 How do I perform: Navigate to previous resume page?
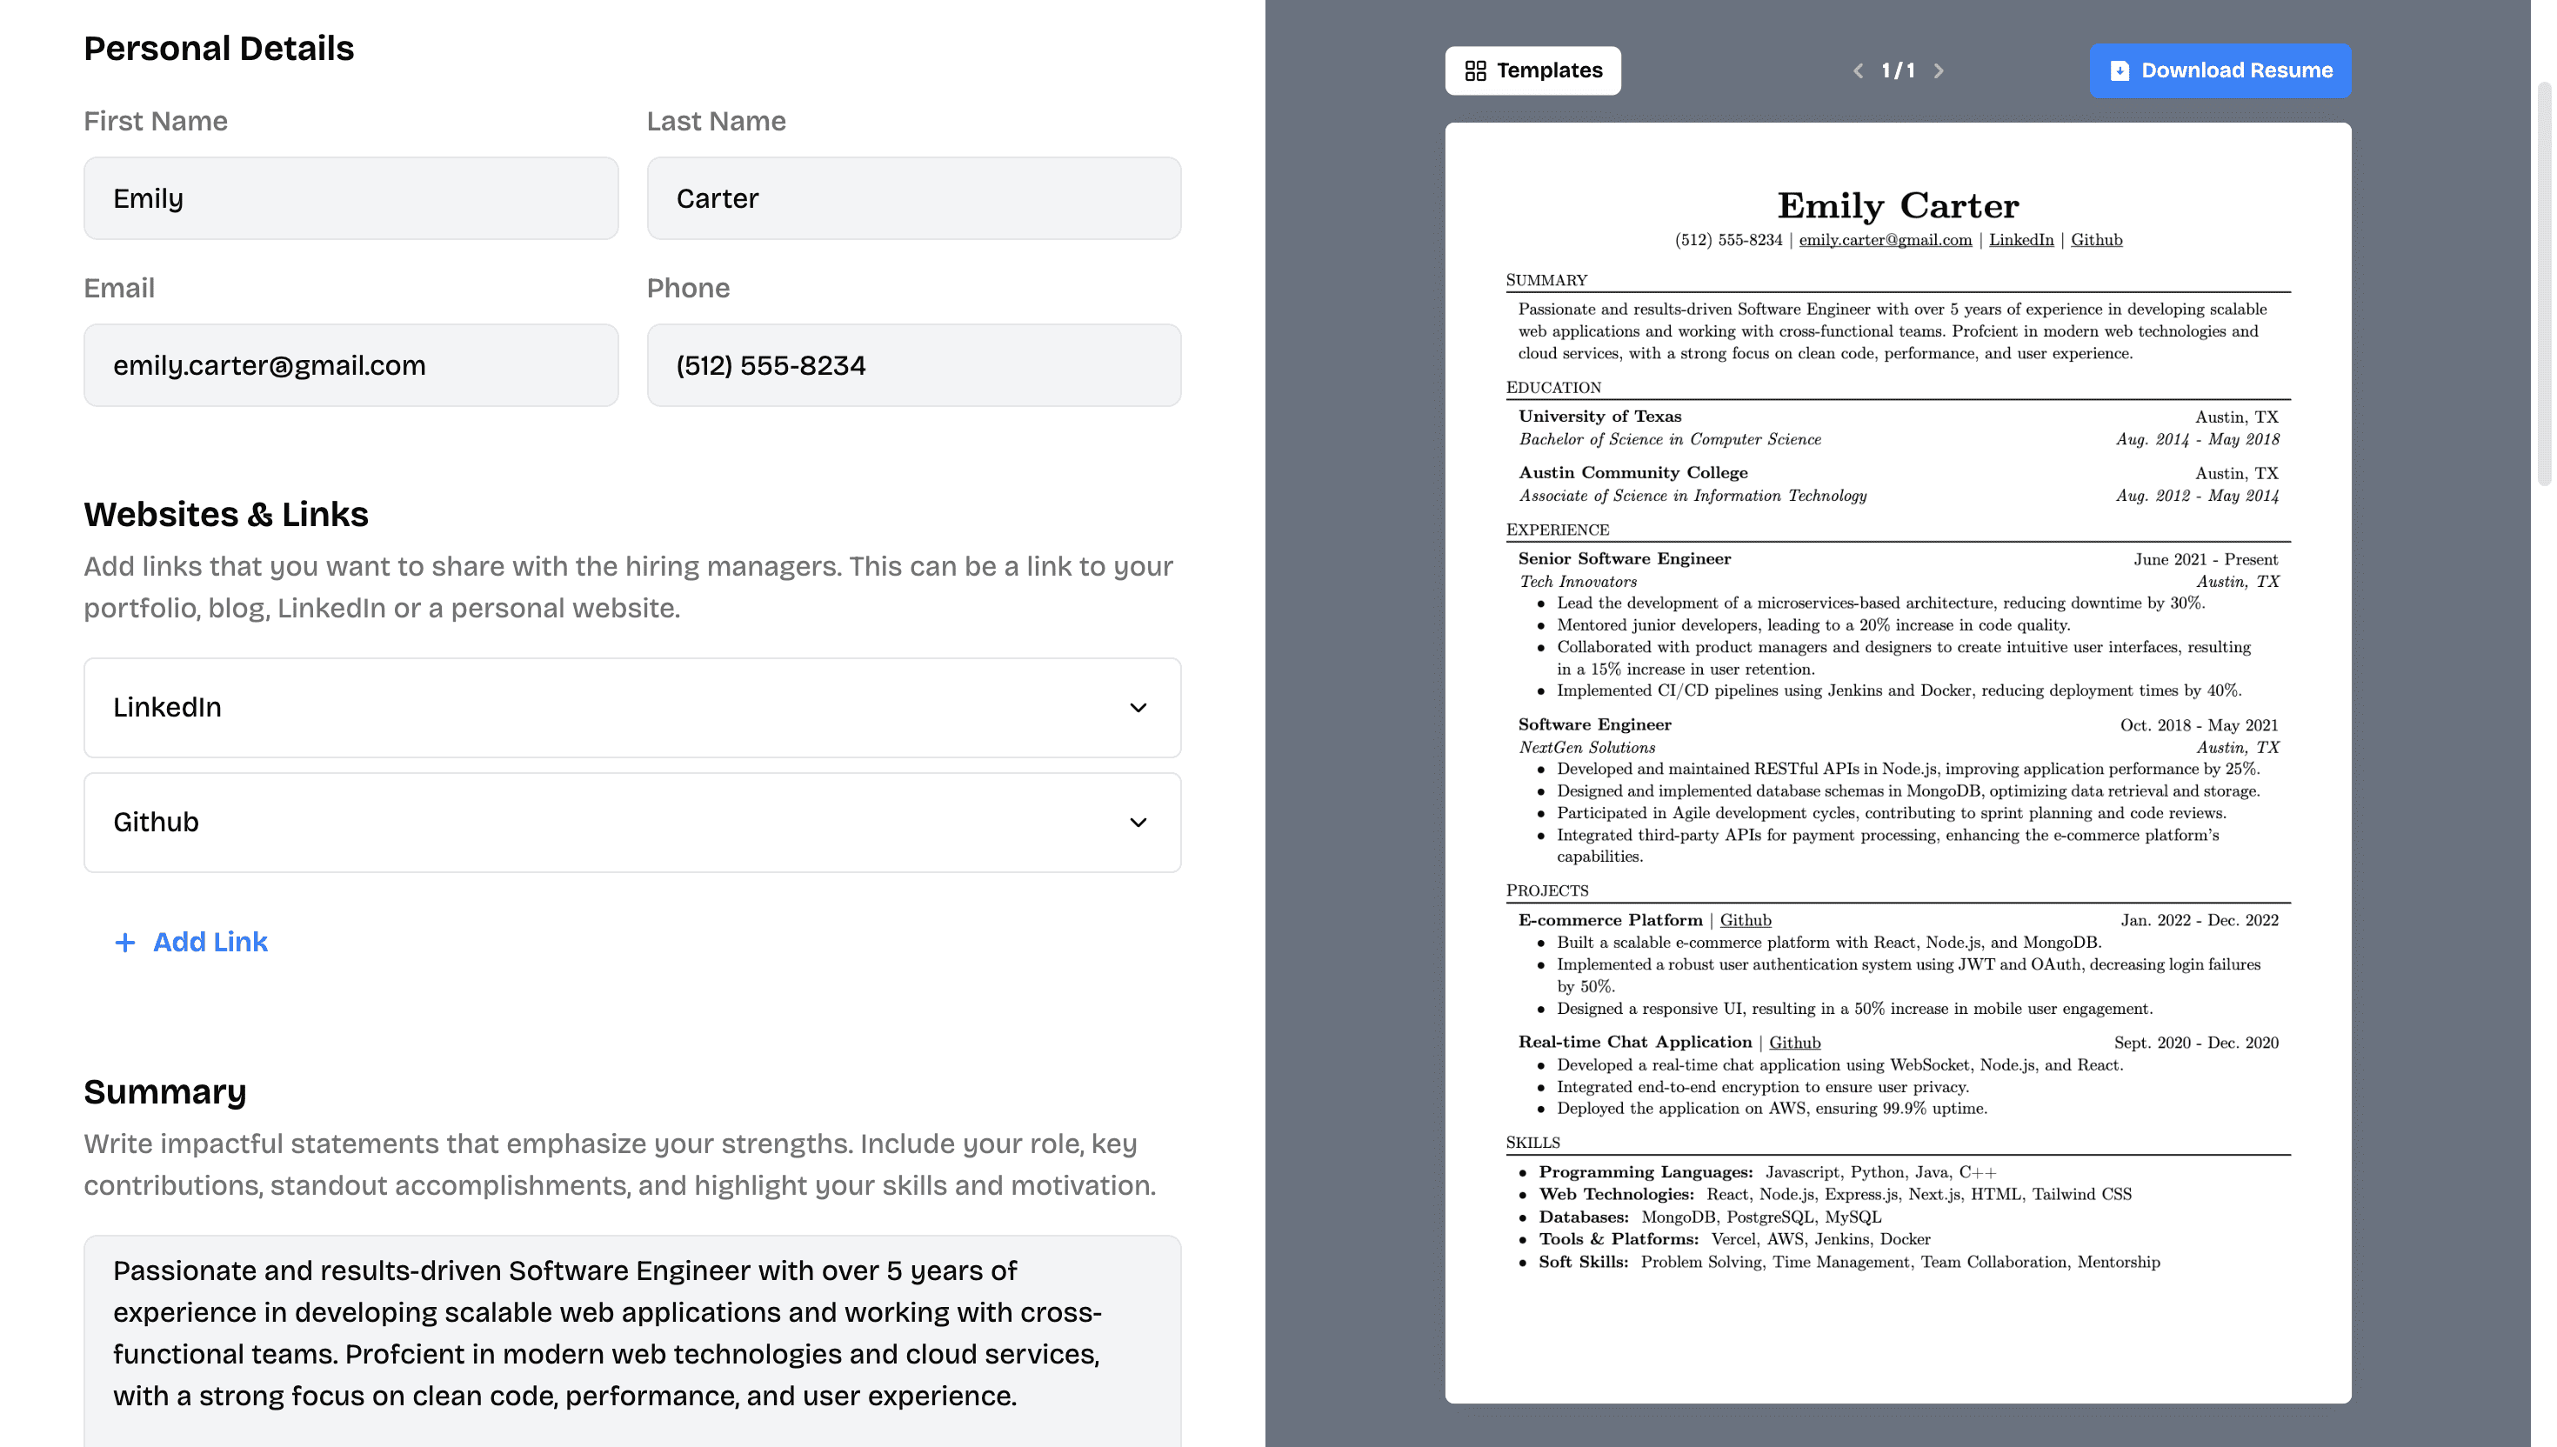tap(1858, 70)
